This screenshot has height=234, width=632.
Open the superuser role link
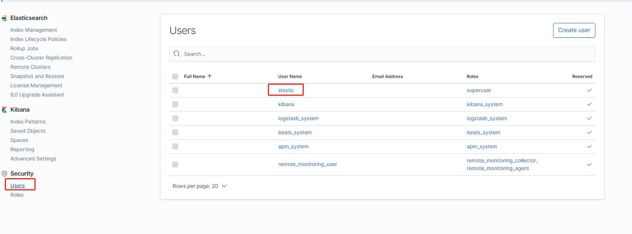click(479, 90)
